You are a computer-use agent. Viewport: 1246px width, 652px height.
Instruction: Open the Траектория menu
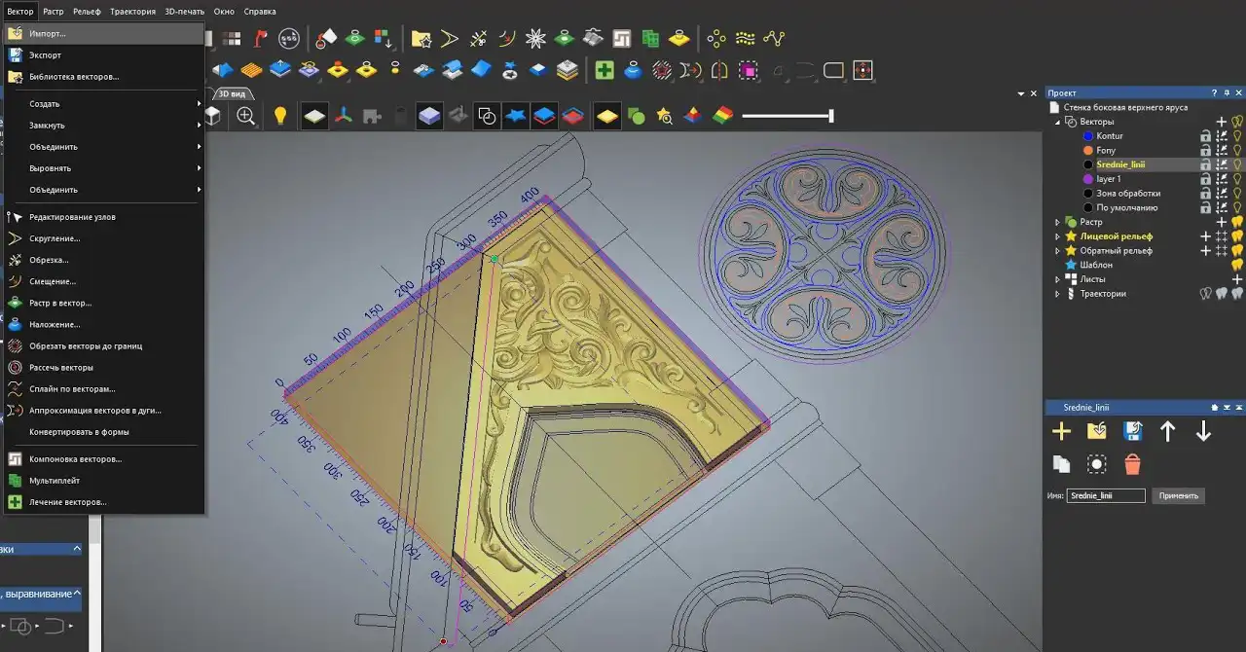click(x=132, y=12)
